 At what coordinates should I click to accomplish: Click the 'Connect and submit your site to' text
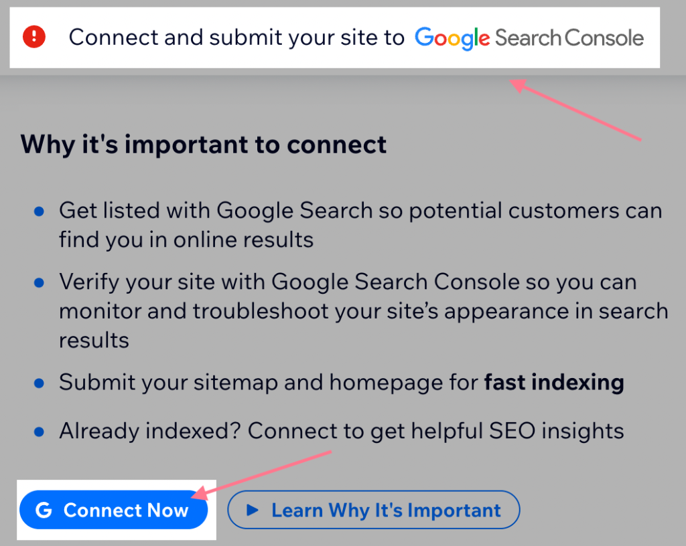(236, 37)
